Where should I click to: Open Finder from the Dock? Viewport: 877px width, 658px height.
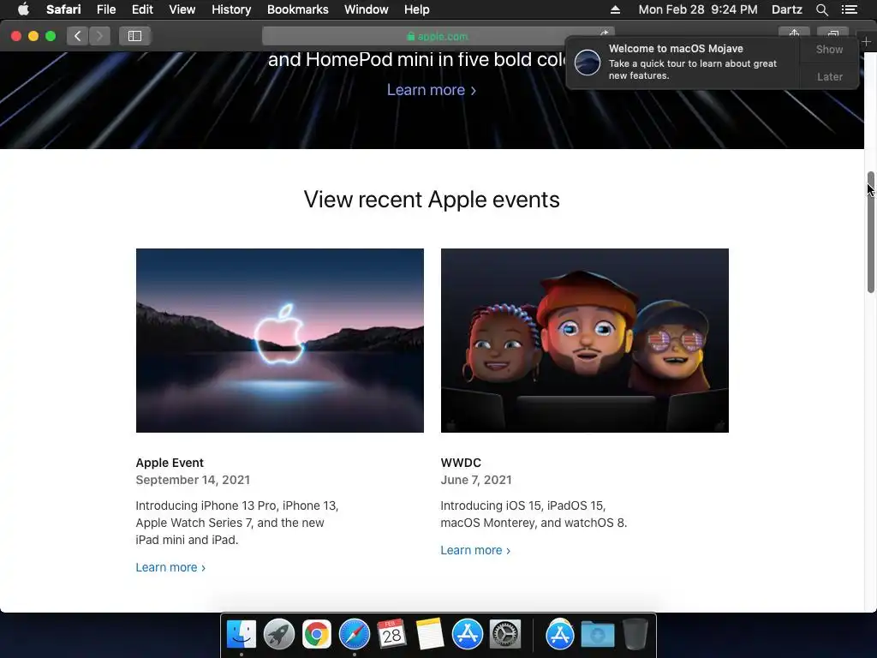click(241, 634)
